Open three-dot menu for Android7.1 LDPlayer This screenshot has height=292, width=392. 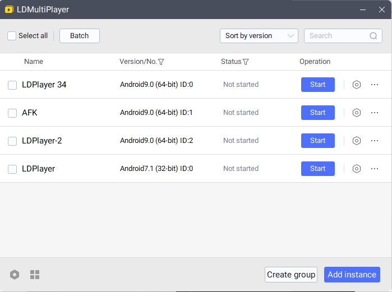[375, 169]
